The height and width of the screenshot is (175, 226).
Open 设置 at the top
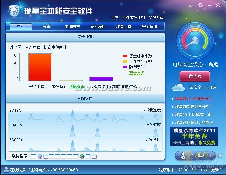click(115, 17)
